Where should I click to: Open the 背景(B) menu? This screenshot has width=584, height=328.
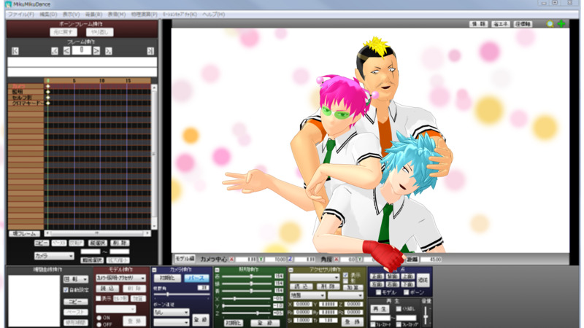[93, 14]
